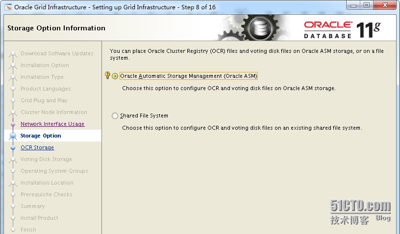Screen dimensions: 400x234
Task: Click the Download Software Updates step
Action: pos(57,53)
